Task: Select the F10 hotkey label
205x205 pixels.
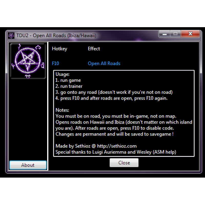Action: point(55,63)
